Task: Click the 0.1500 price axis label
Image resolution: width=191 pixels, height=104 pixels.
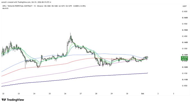Action: point(185,30)
